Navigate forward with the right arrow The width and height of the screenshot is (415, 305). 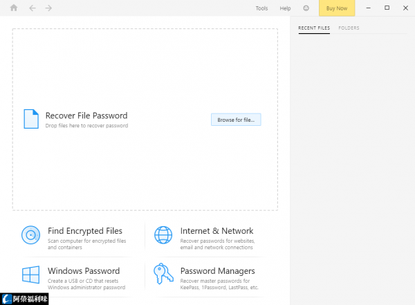point(48,8)
